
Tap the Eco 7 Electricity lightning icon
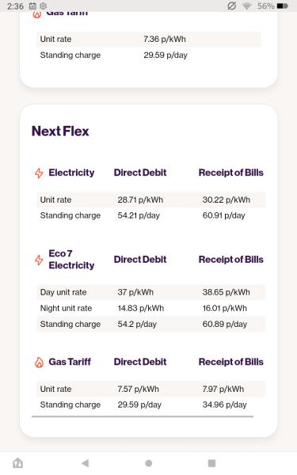(39, 260)
